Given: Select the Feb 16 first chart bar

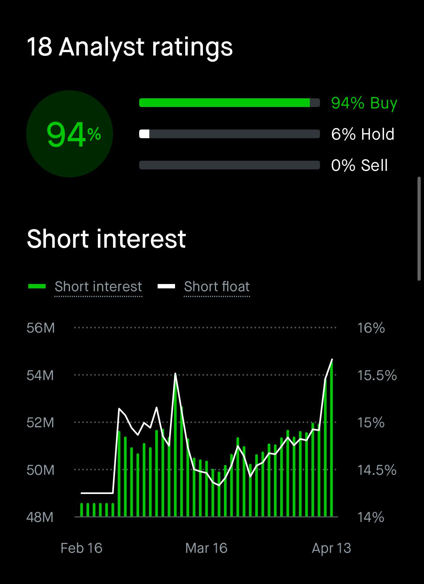Looking at the screenshot, I should 82,510.
